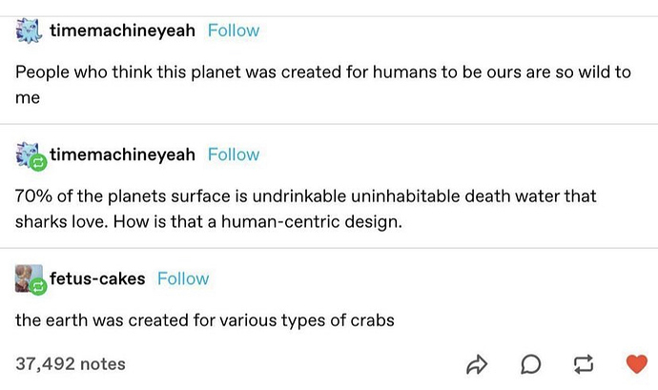This screenshot has width=658, height=390.
Task: Click the top timemachineyeah avatar
Action: tap(29, 30)
